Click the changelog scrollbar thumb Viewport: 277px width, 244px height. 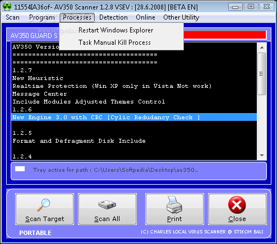262,74
